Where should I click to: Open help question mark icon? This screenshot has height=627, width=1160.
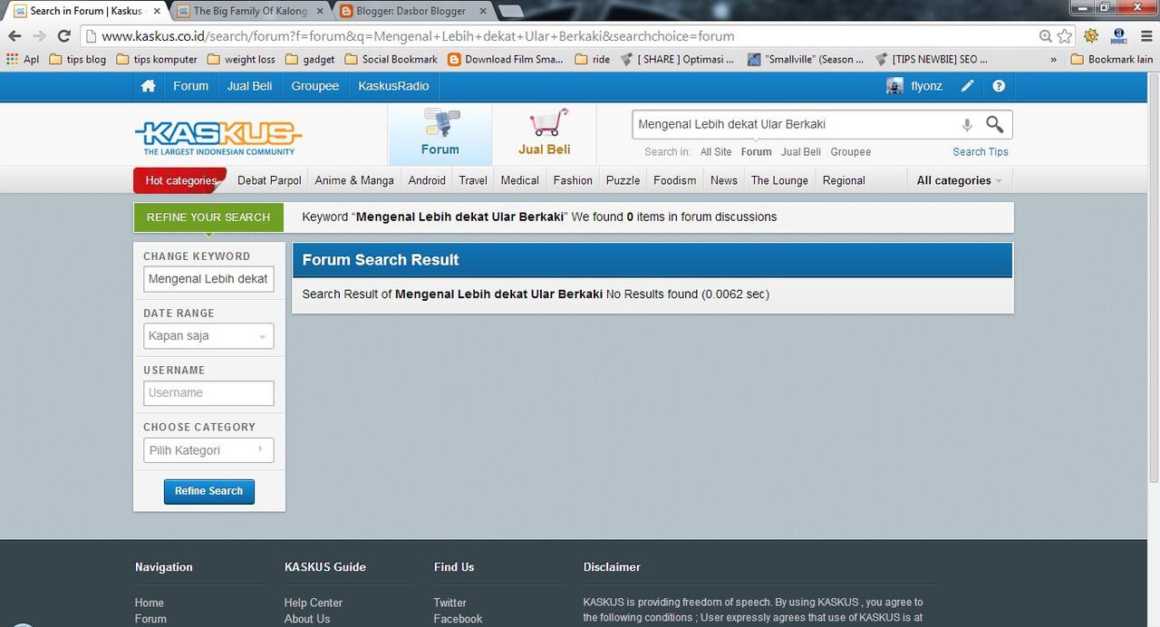point(999,86)
